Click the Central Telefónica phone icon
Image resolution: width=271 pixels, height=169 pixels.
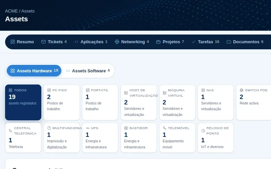[11, 131]
